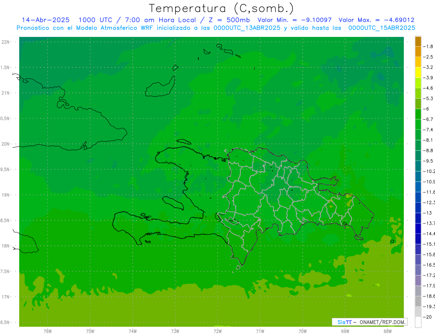The image size is (435, 336).
Task: Pick the orange swatch between -1.8 and -2.5
Action: 418,52
